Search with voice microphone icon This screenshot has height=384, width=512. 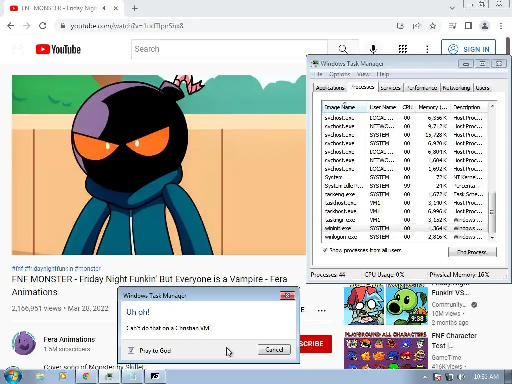[373, 49]
